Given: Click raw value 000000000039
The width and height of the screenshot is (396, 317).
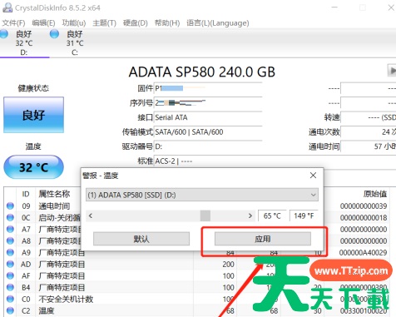Looking at the screenshot, I should (x=364, y=206).
